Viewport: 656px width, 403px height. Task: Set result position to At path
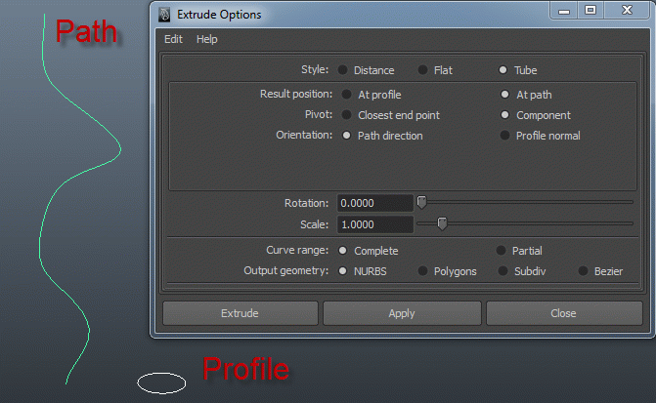click(x=505, y=95)
